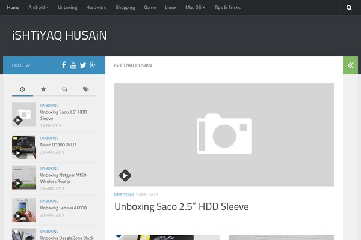The height and width of the screenshot is (240, 361).
Task: Open the Facebook follow icon
Action: 64,65
